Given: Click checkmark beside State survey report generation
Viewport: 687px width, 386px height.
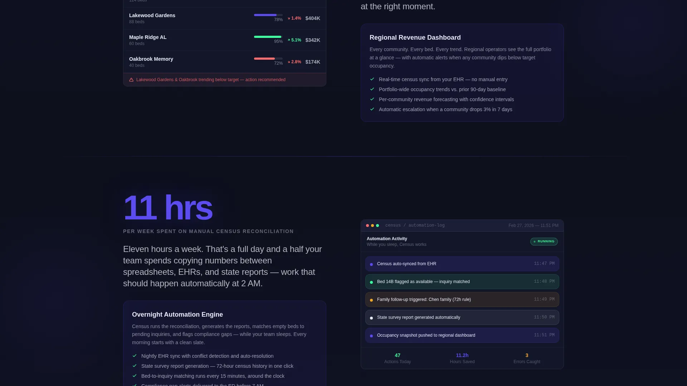Looking at the screenshot, I should 135,366.
